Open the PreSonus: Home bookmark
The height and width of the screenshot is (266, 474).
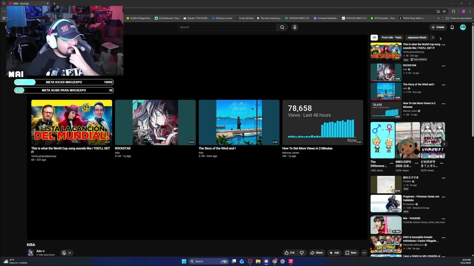(x=222, y=18)
